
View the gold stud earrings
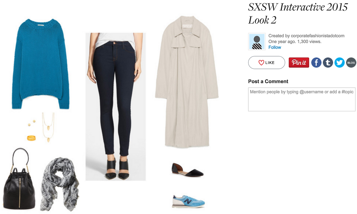click(32, 123)
